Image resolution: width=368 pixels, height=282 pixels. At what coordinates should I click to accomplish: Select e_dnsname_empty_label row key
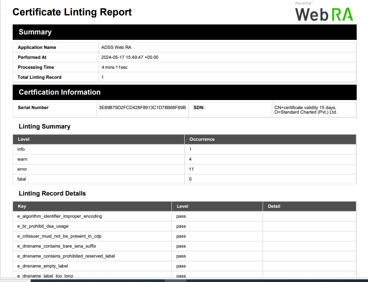click(x=43, y=266)
